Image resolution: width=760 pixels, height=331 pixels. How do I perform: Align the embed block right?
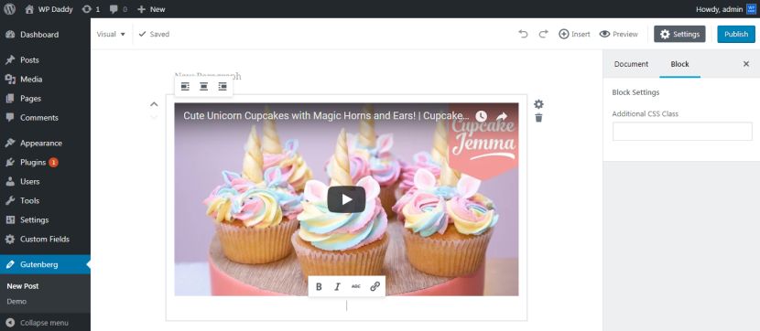pyautogui.click(x=223, y=87)
